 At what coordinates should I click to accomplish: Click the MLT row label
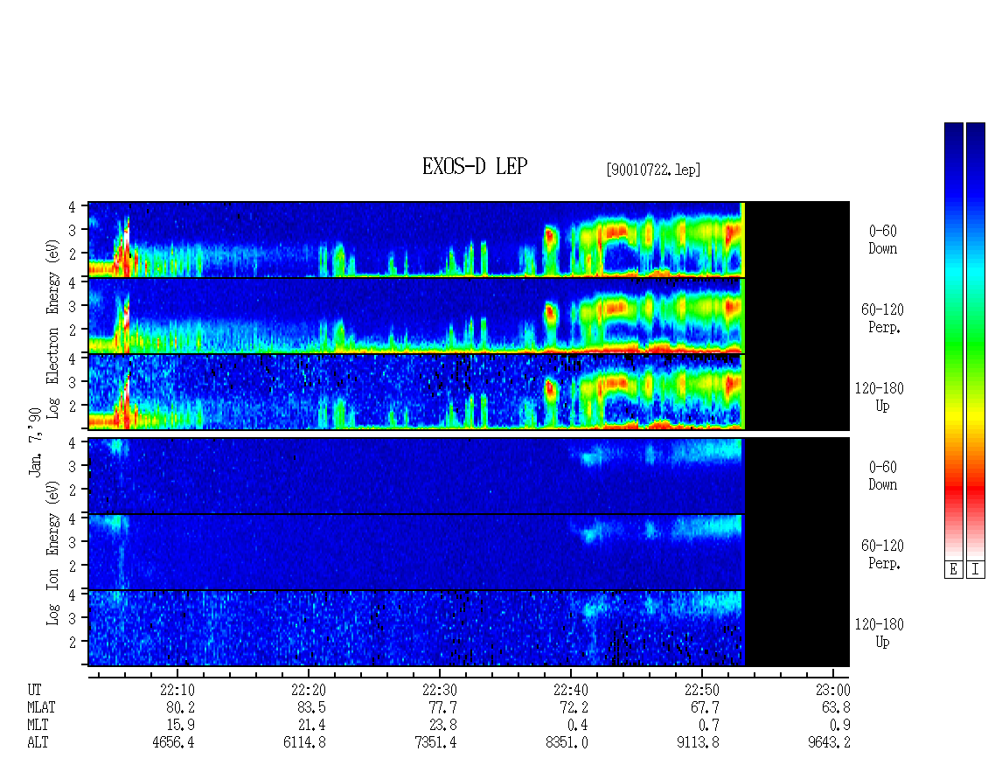tap(38, 726)
